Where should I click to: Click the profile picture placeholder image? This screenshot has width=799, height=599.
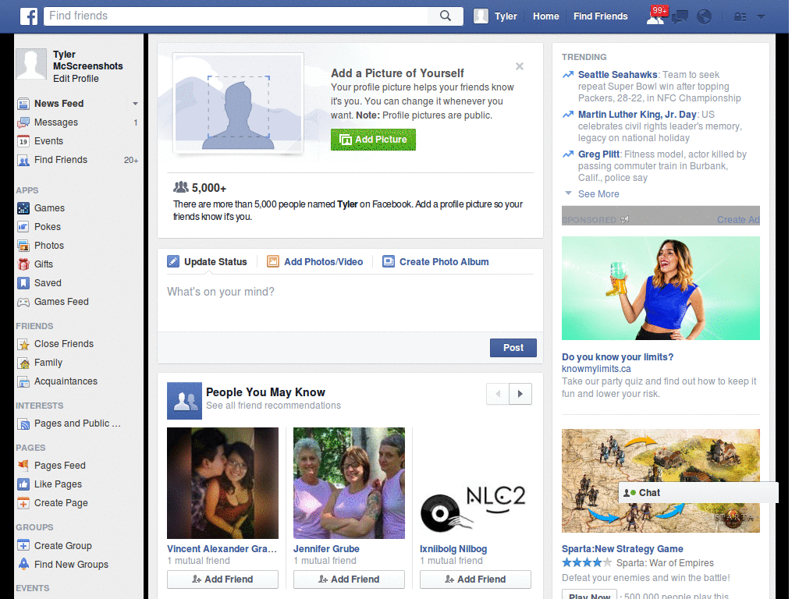(238, 103)
